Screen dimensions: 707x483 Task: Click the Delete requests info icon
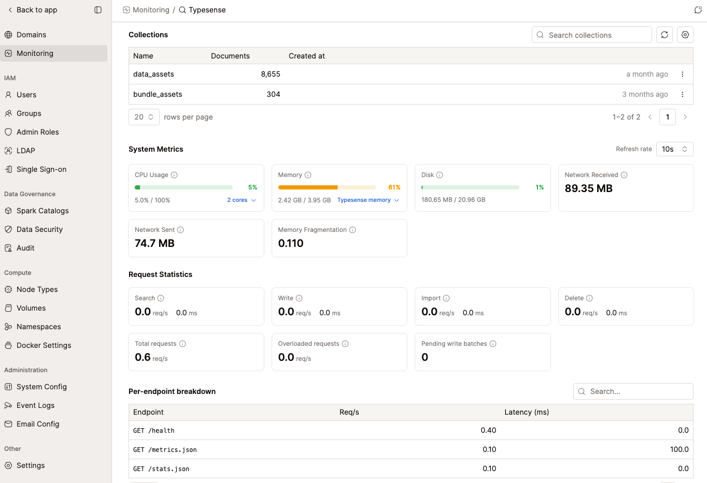point(589,298)
